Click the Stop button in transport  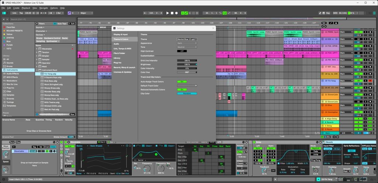coord(172,13)
